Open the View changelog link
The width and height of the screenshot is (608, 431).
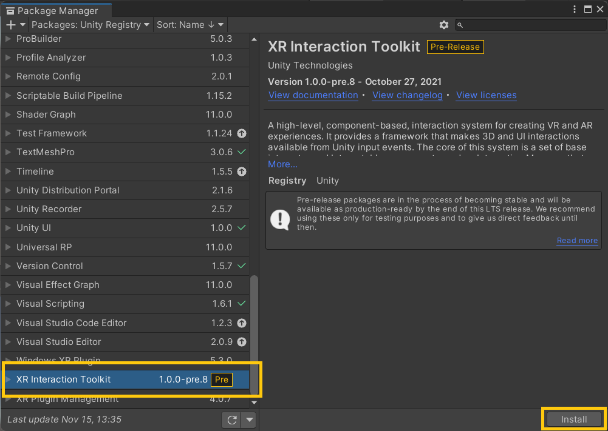408,95
